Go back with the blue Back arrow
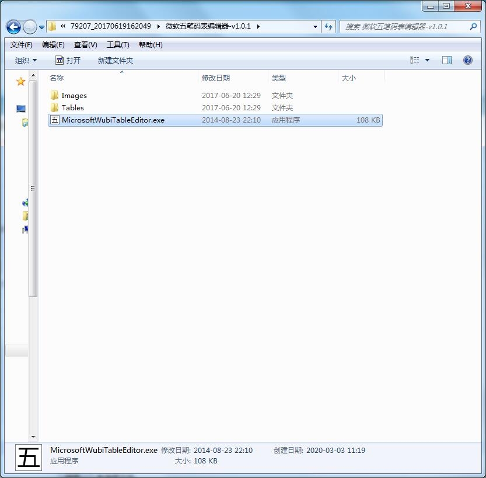486x478 pixels. [x=13, y=27]
